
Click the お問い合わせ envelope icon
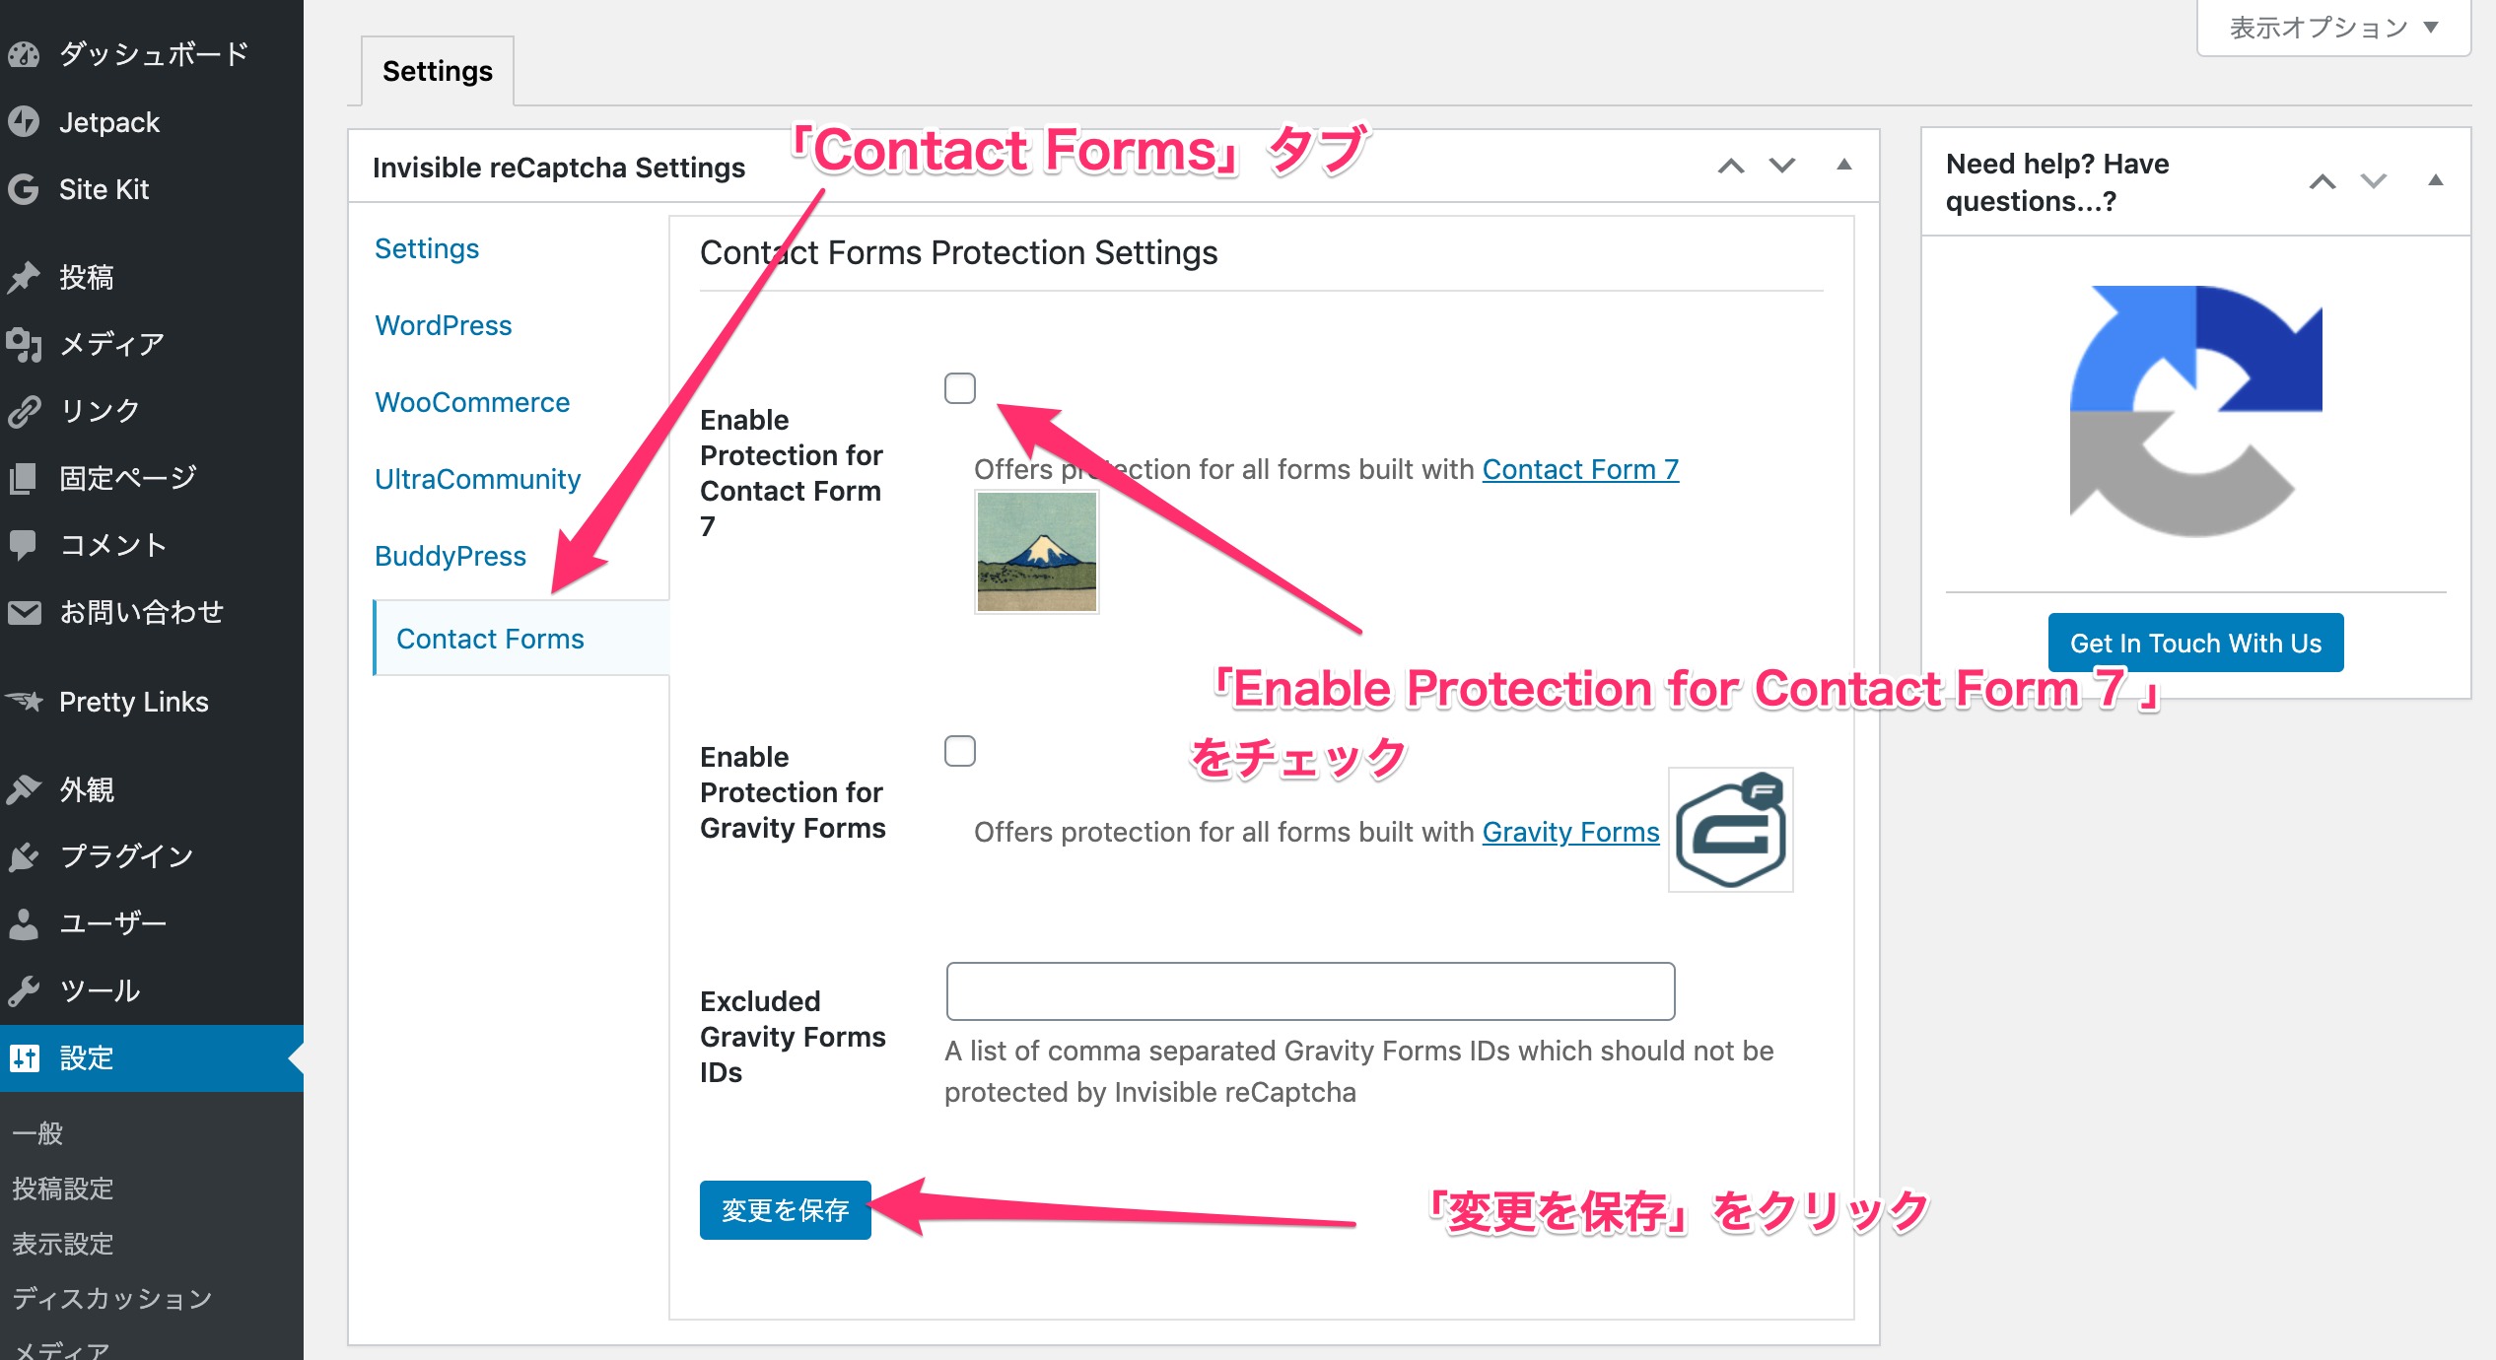24,612
